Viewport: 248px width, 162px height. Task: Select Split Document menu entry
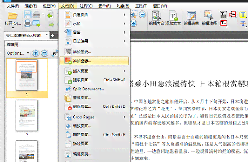point(94,89)
